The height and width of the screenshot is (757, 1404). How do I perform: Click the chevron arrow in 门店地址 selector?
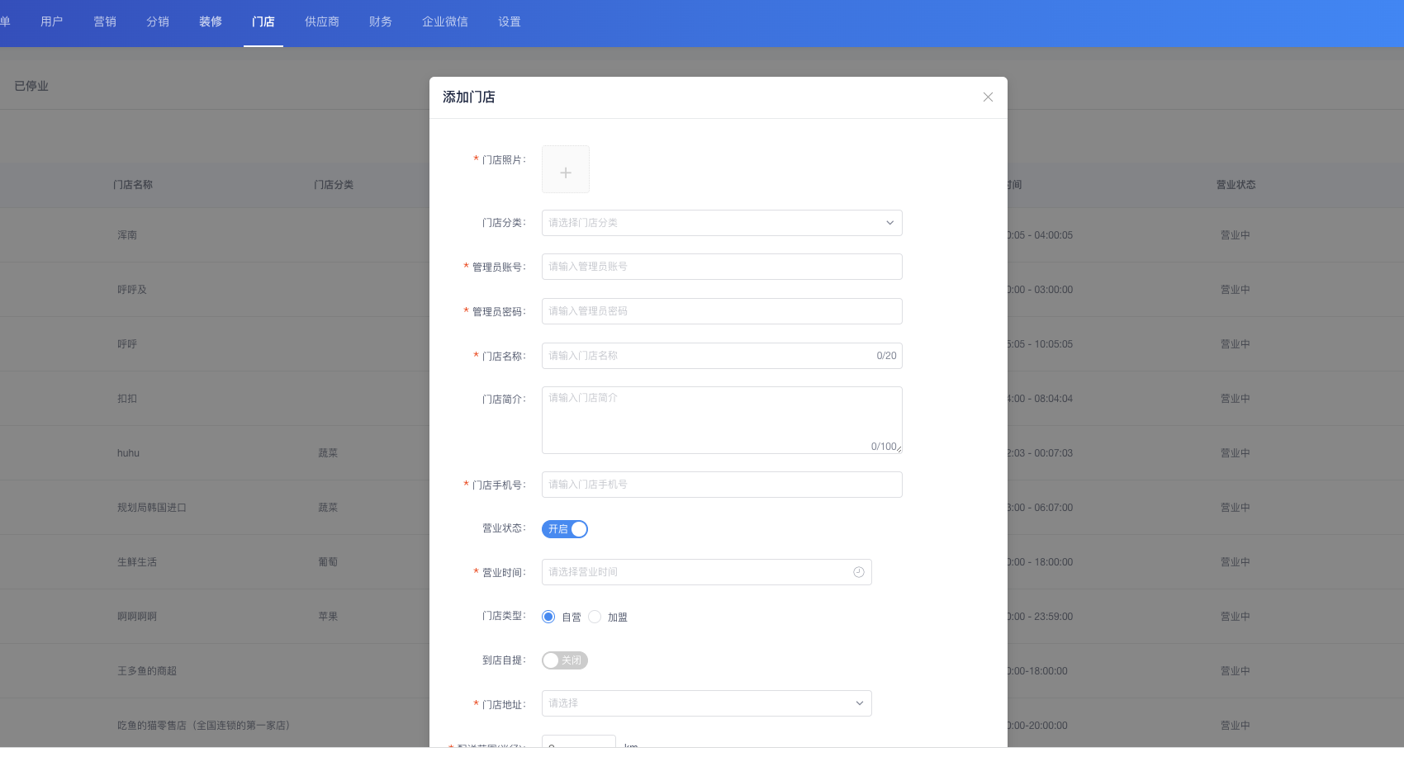[859, 703]
